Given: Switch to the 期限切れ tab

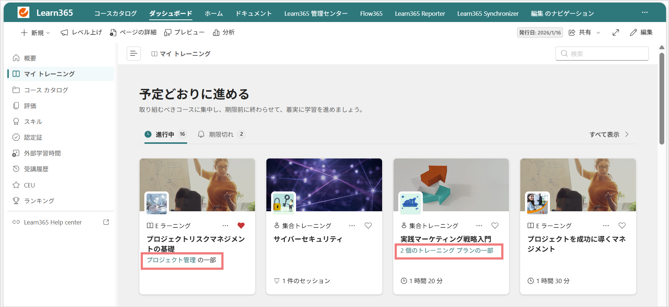Looking at the screenshot, I should pyautogui.click(x=221, y=134).
